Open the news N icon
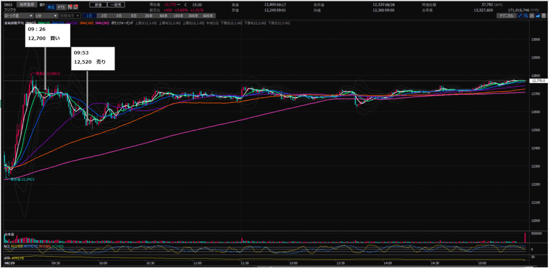The height and width of the screenshot is (268, 549). pyautogui.click(x=69, y=7)
